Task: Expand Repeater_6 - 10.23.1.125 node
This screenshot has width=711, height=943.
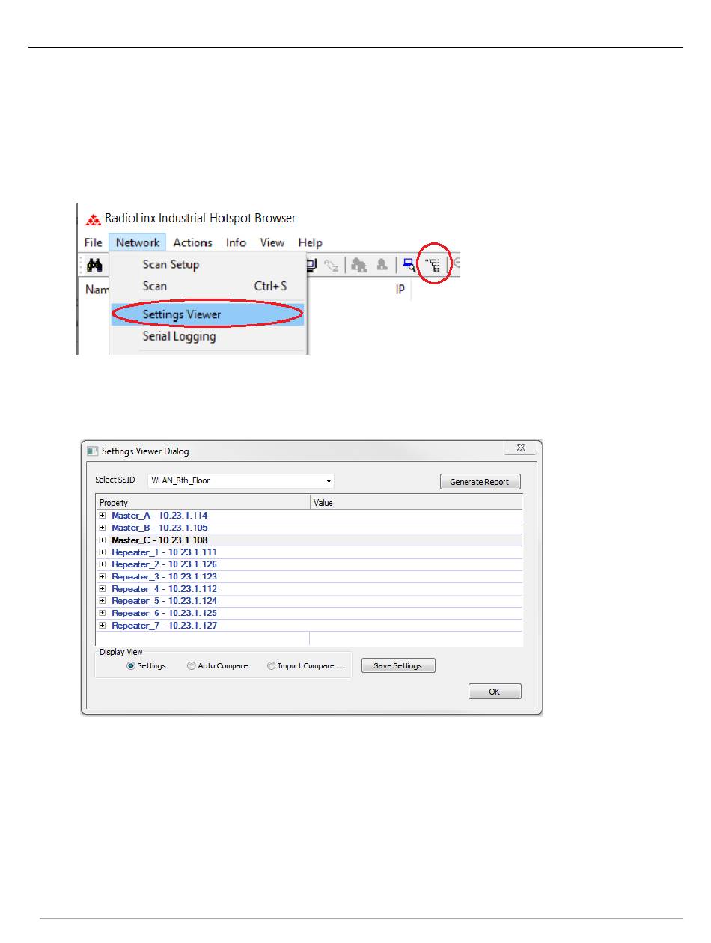Action: click(103, 613)
